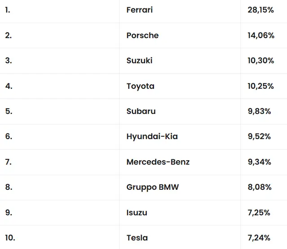Select the 10,25% Toyota percentage
The height and width of the screenshot is (249, 287).
(261, 86)
